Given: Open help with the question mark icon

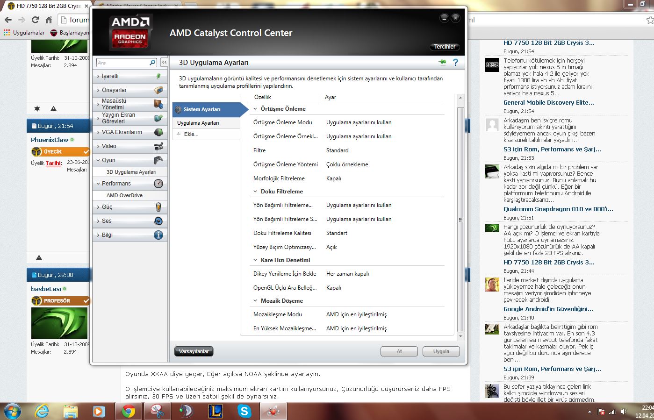Looking at the screenshot, I should [x=455, y=63].
